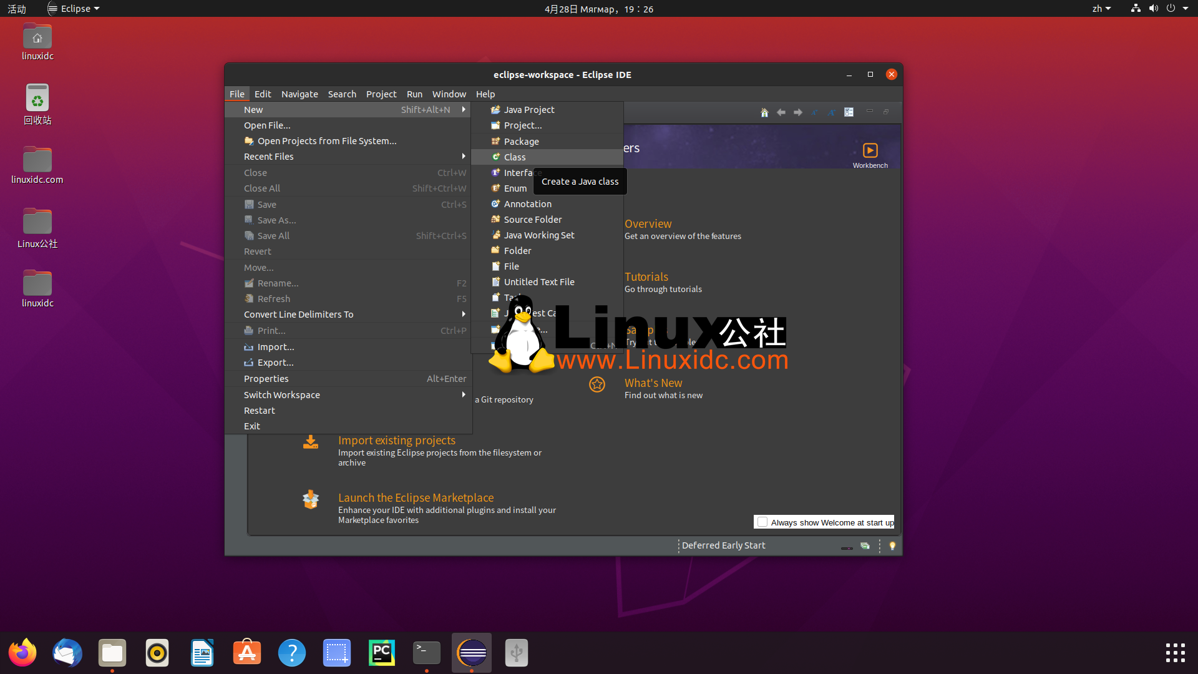Open Terminal from the dock
The width and height of the screenshot is (1198, 674).
[427, 653]
